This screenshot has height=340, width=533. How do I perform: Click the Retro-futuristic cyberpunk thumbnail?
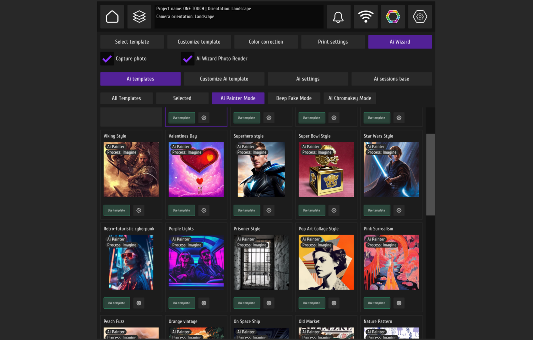[131, 262]
